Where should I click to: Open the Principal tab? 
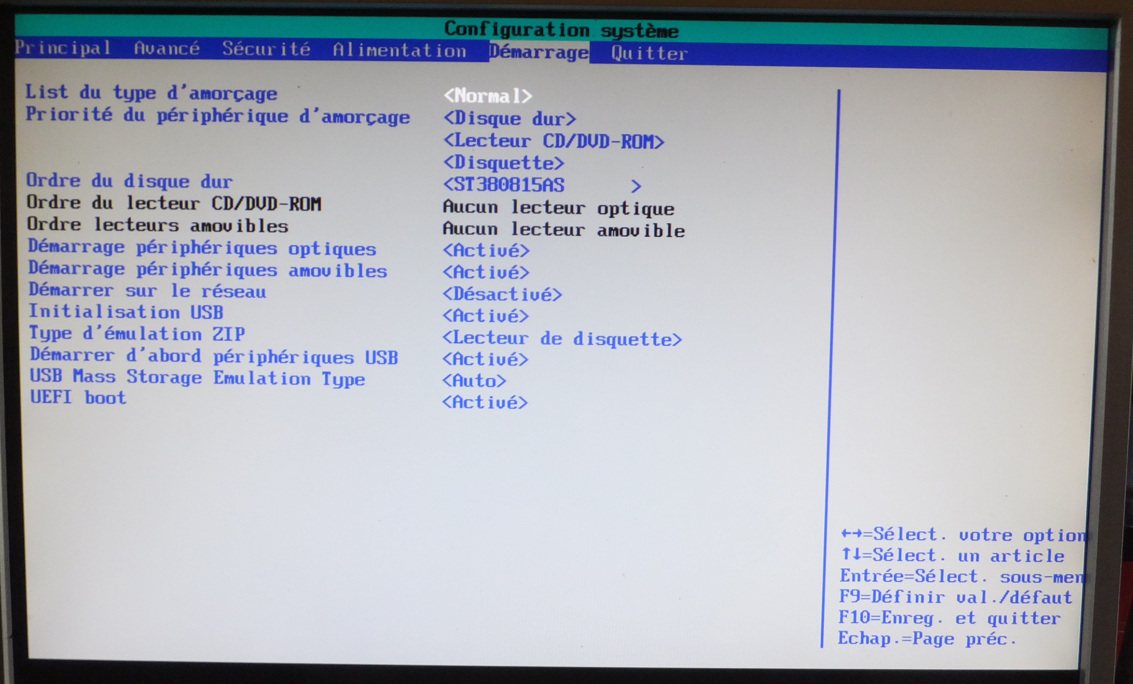62,48
